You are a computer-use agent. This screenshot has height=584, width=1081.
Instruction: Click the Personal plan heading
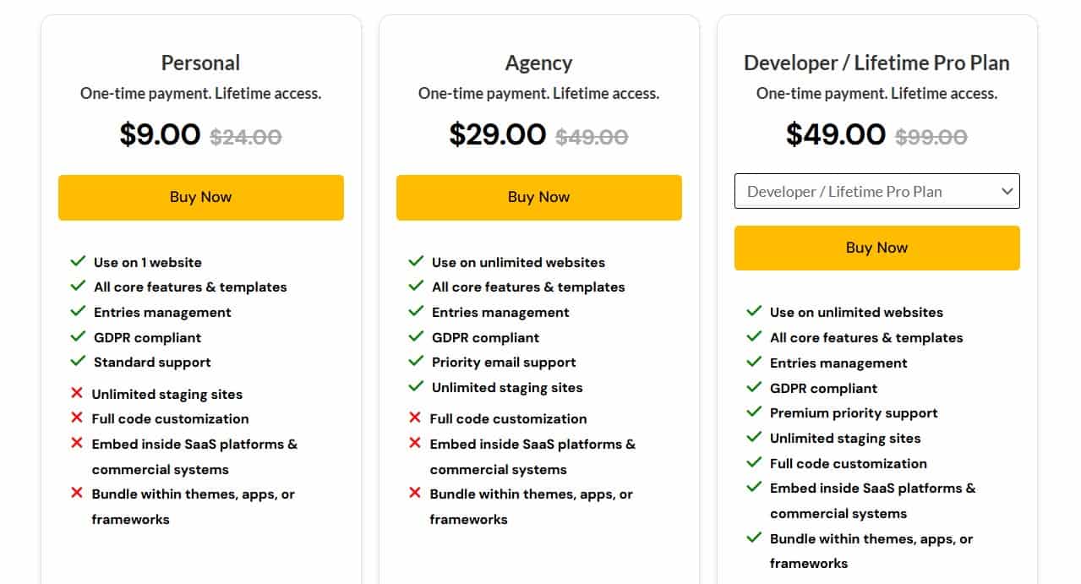(200, 63)
